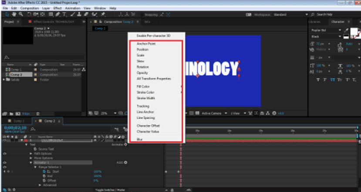Screen dimensions: 361x192
Task: Open the 25% magnification dropdown
Action: coord(108,113)
